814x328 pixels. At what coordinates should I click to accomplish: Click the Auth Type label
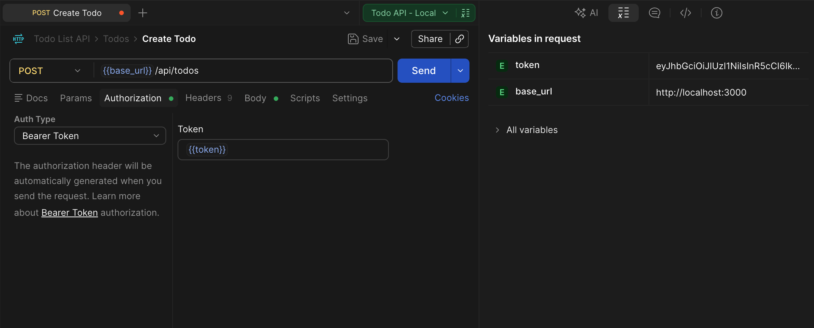click(x=35, y=119)
